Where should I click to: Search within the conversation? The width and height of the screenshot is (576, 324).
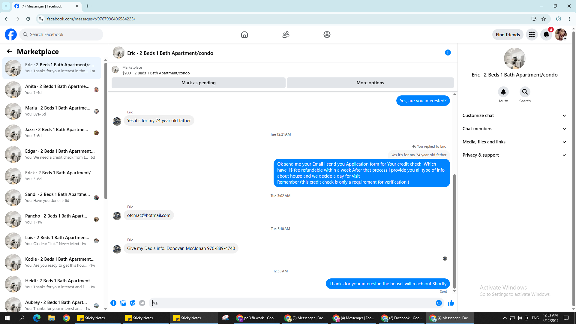(x=525, y=92)
